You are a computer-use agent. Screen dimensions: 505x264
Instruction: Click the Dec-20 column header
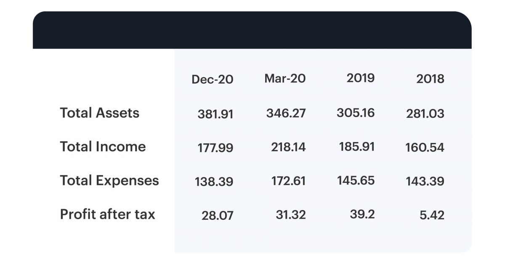[x=212, y=79]
